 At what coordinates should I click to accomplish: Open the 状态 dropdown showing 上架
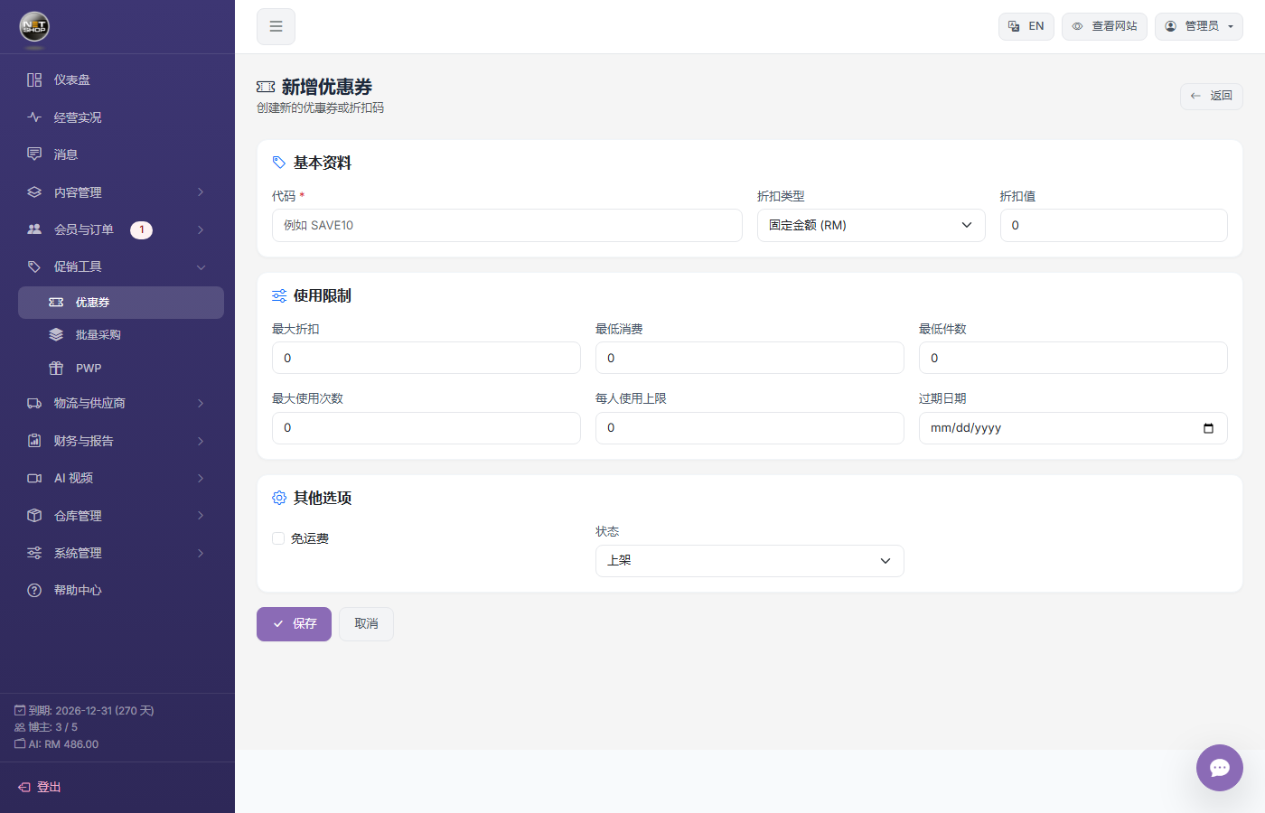750,561
